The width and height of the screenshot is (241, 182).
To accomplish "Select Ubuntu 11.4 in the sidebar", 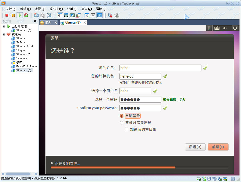I will (25, 46).
